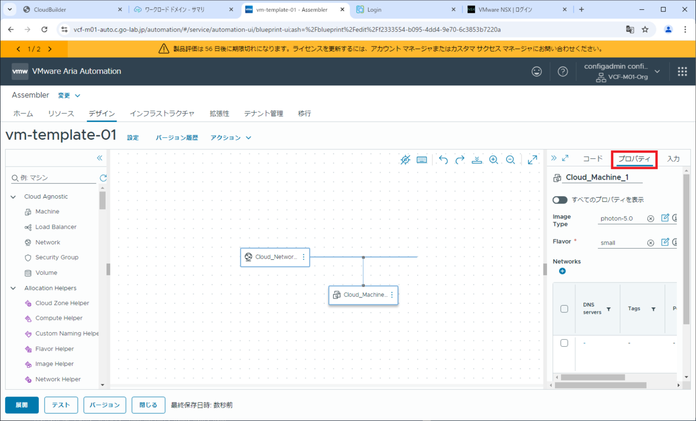
Task: Click the VMware Aria Automation logo
Action: (20, 71)
